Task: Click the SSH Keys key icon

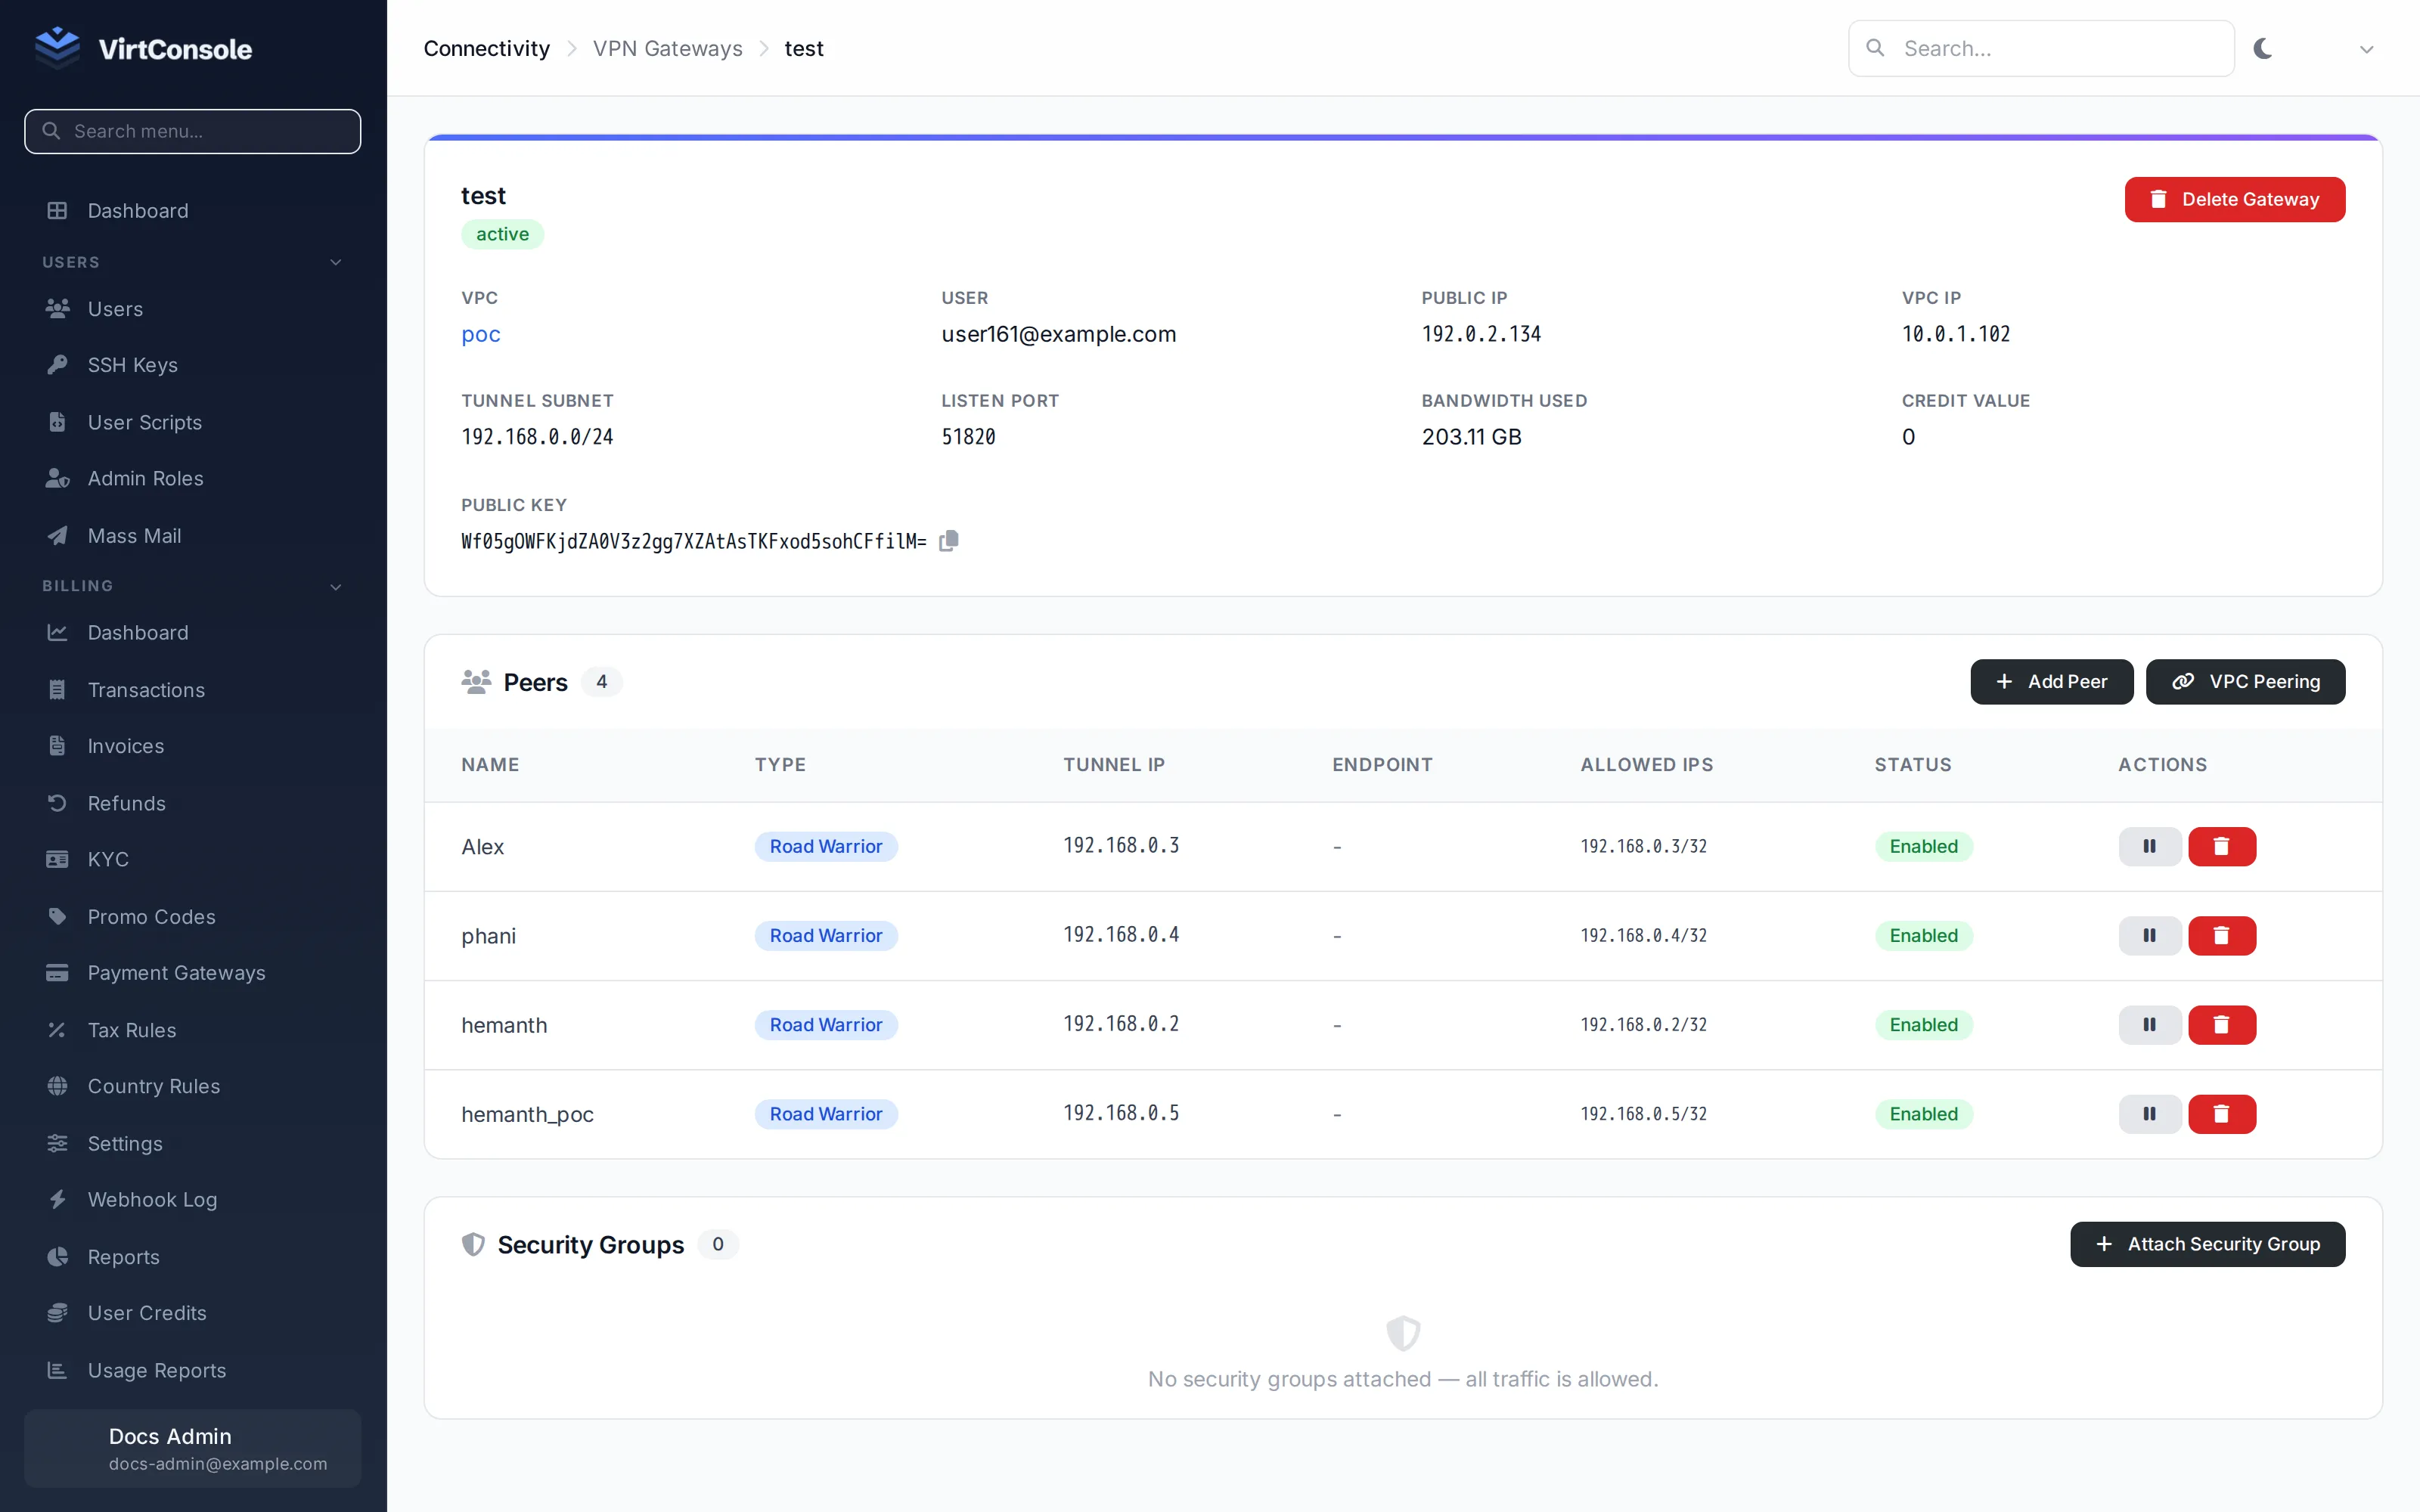Action: click(x=57, y=364)
